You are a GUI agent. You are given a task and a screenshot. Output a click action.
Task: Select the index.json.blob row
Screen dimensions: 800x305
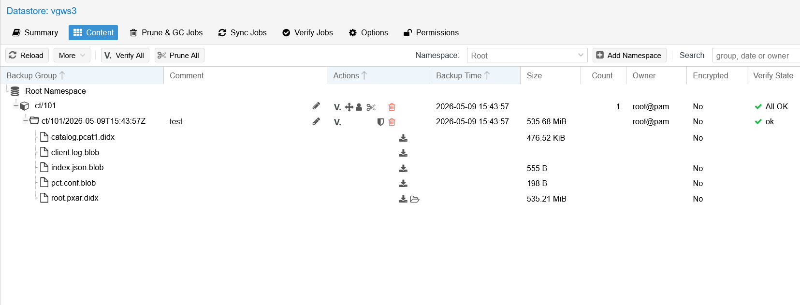coord(400,168)
